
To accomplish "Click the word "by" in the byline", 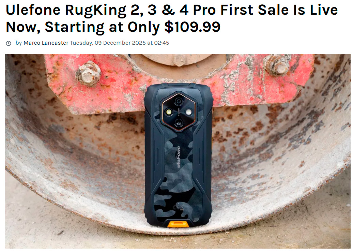I will (x=19, y=43).
